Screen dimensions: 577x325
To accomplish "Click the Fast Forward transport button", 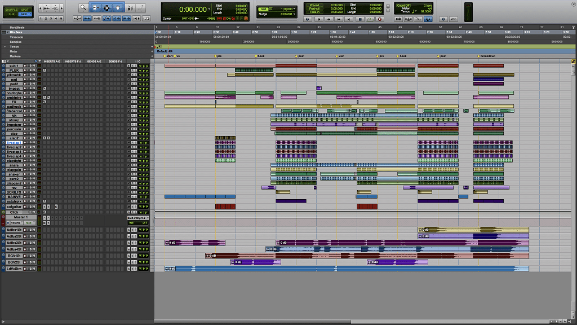I will (339, 19).
